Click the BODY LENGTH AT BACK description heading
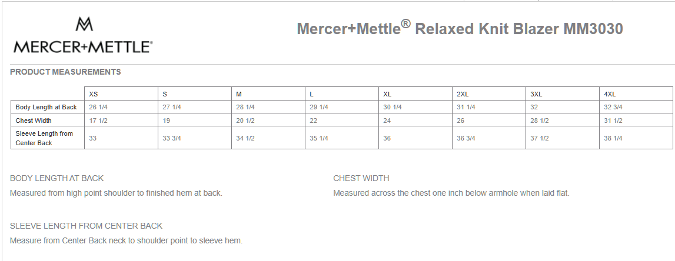The image size is (675, 261). point(57,178)
